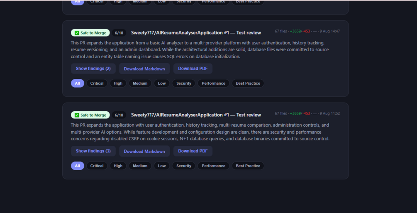Click summary mentioning 'disabled CSRF on cookie sessions'
This screenshot has height=213, width=417.
[x=200, y=132]
